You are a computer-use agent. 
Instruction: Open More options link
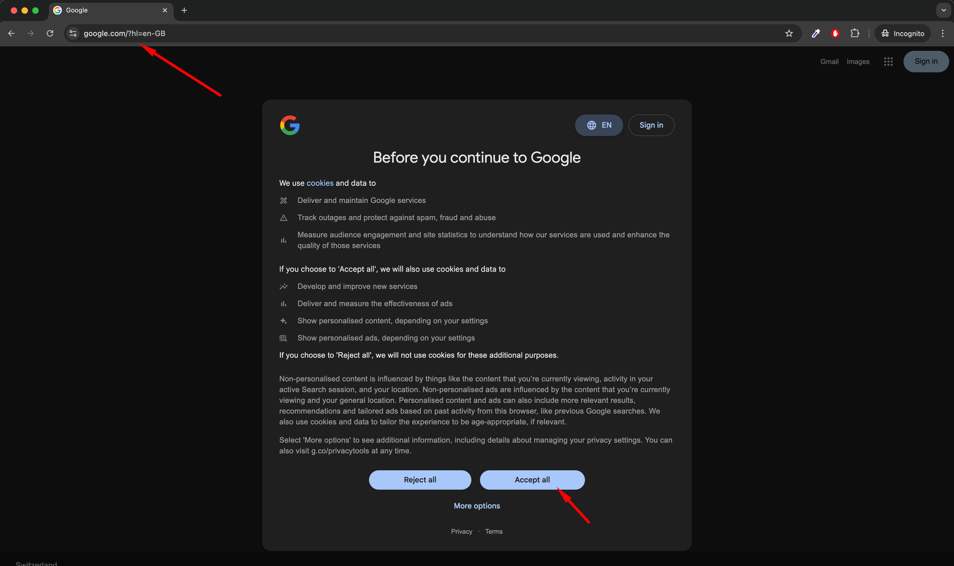(477, 506)
